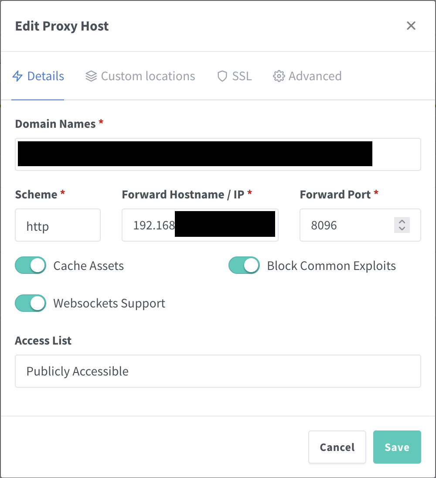
Task: Toggle Websockets Support off
Action: coord(31,303)
